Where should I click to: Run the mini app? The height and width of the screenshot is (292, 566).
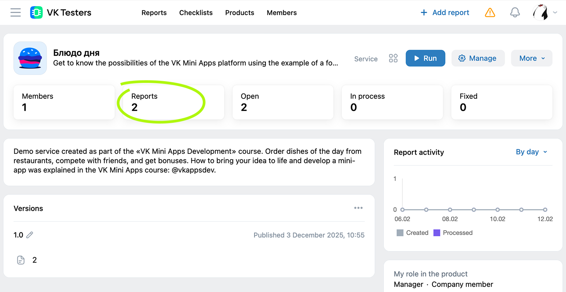[425, 58]
